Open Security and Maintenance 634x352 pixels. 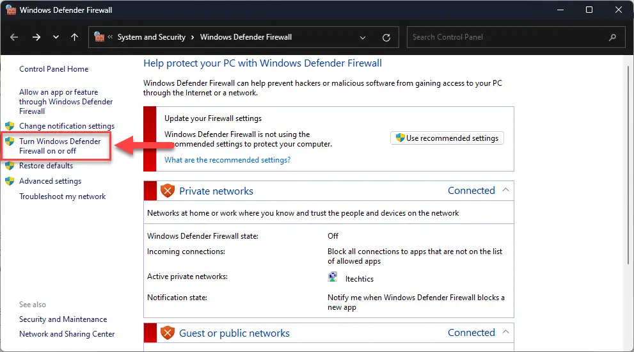(x=63, y=319)
